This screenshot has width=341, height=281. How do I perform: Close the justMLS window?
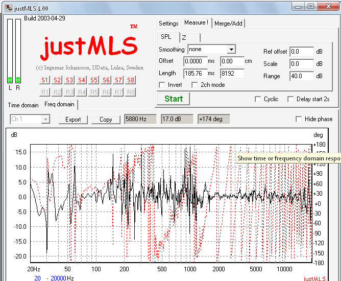click(x=328, y=7)
